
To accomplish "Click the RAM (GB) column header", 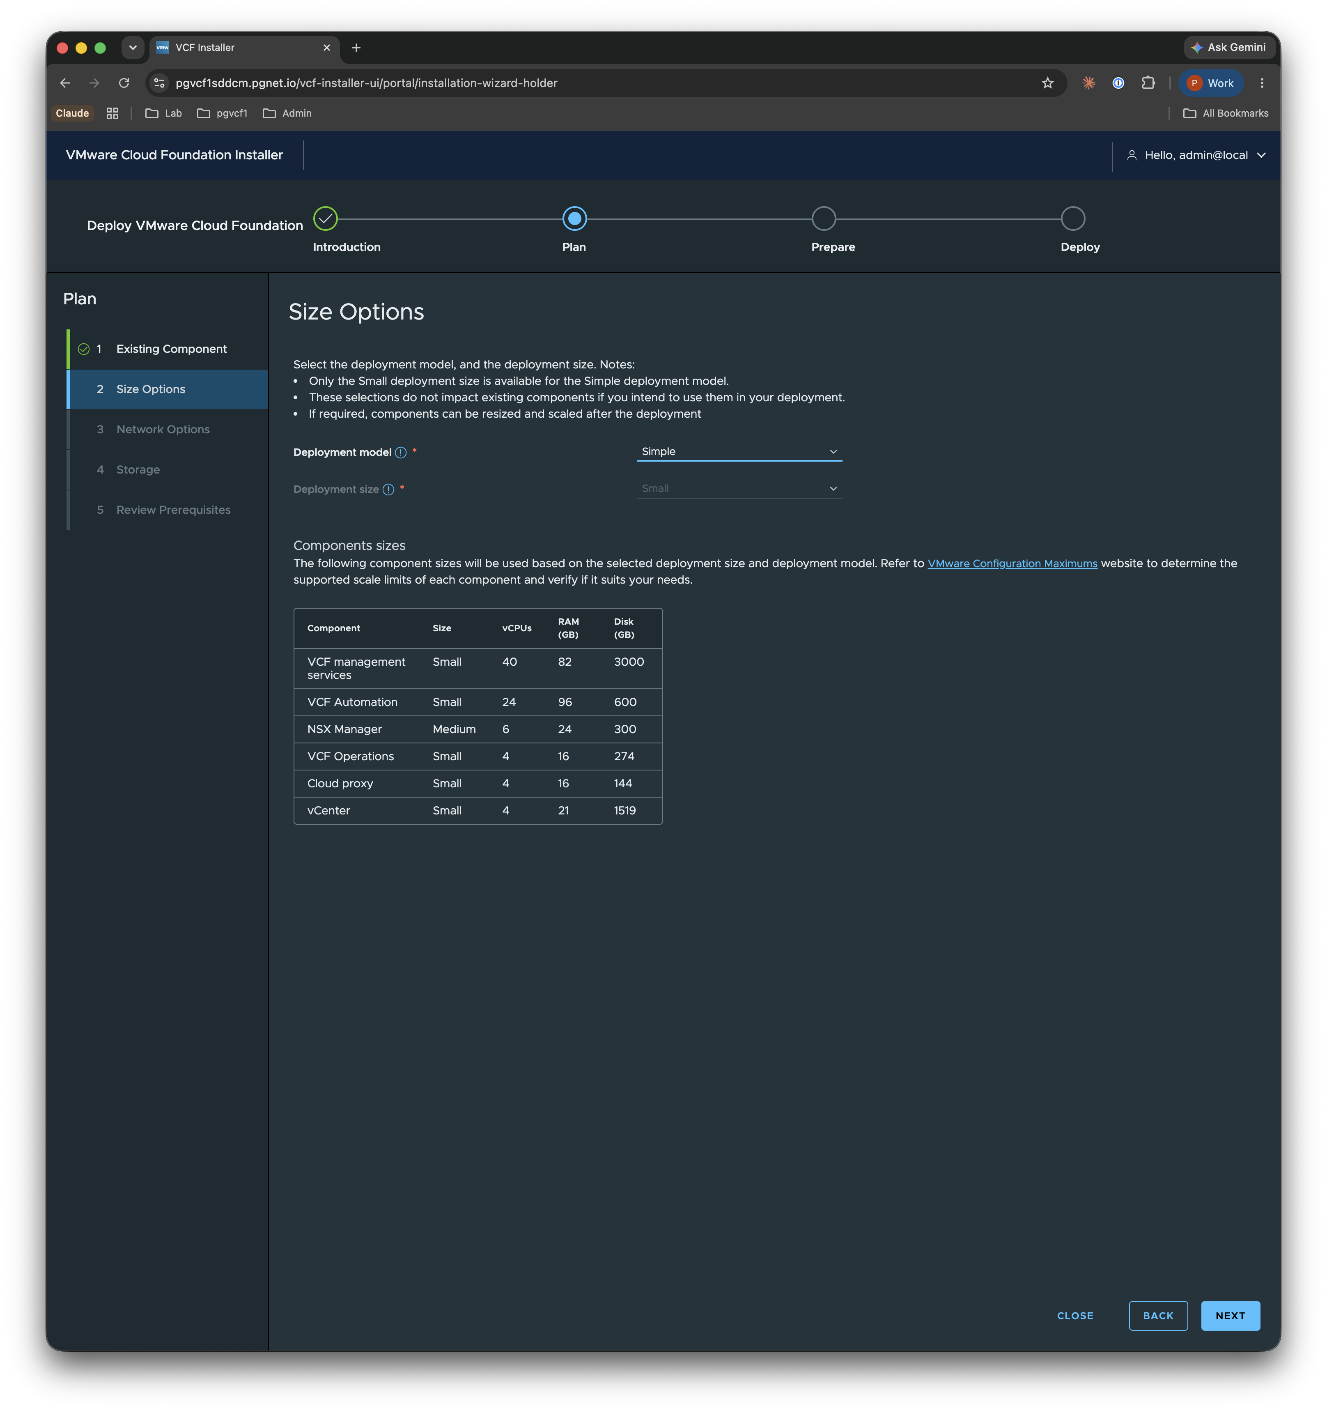I will [x=568, y=628].
